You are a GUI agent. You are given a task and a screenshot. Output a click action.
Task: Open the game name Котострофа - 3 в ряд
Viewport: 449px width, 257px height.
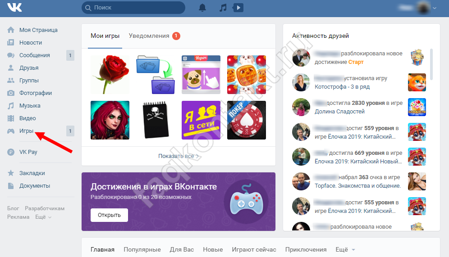click(342, 86)
